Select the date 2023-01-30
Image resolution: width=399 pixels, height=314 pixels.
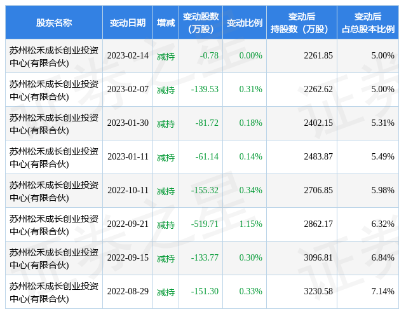click(128, 123)
